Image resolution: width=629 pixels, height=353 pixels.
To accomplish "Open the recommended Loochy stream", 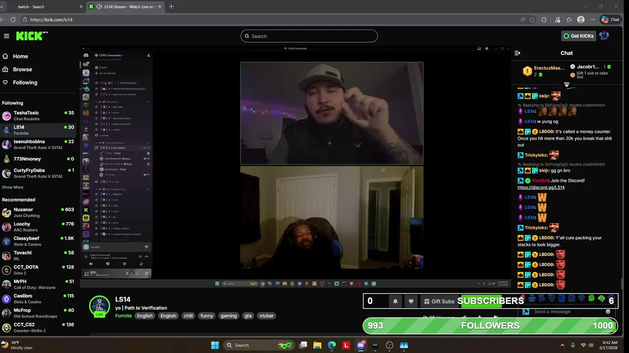I will pos(38,227).
